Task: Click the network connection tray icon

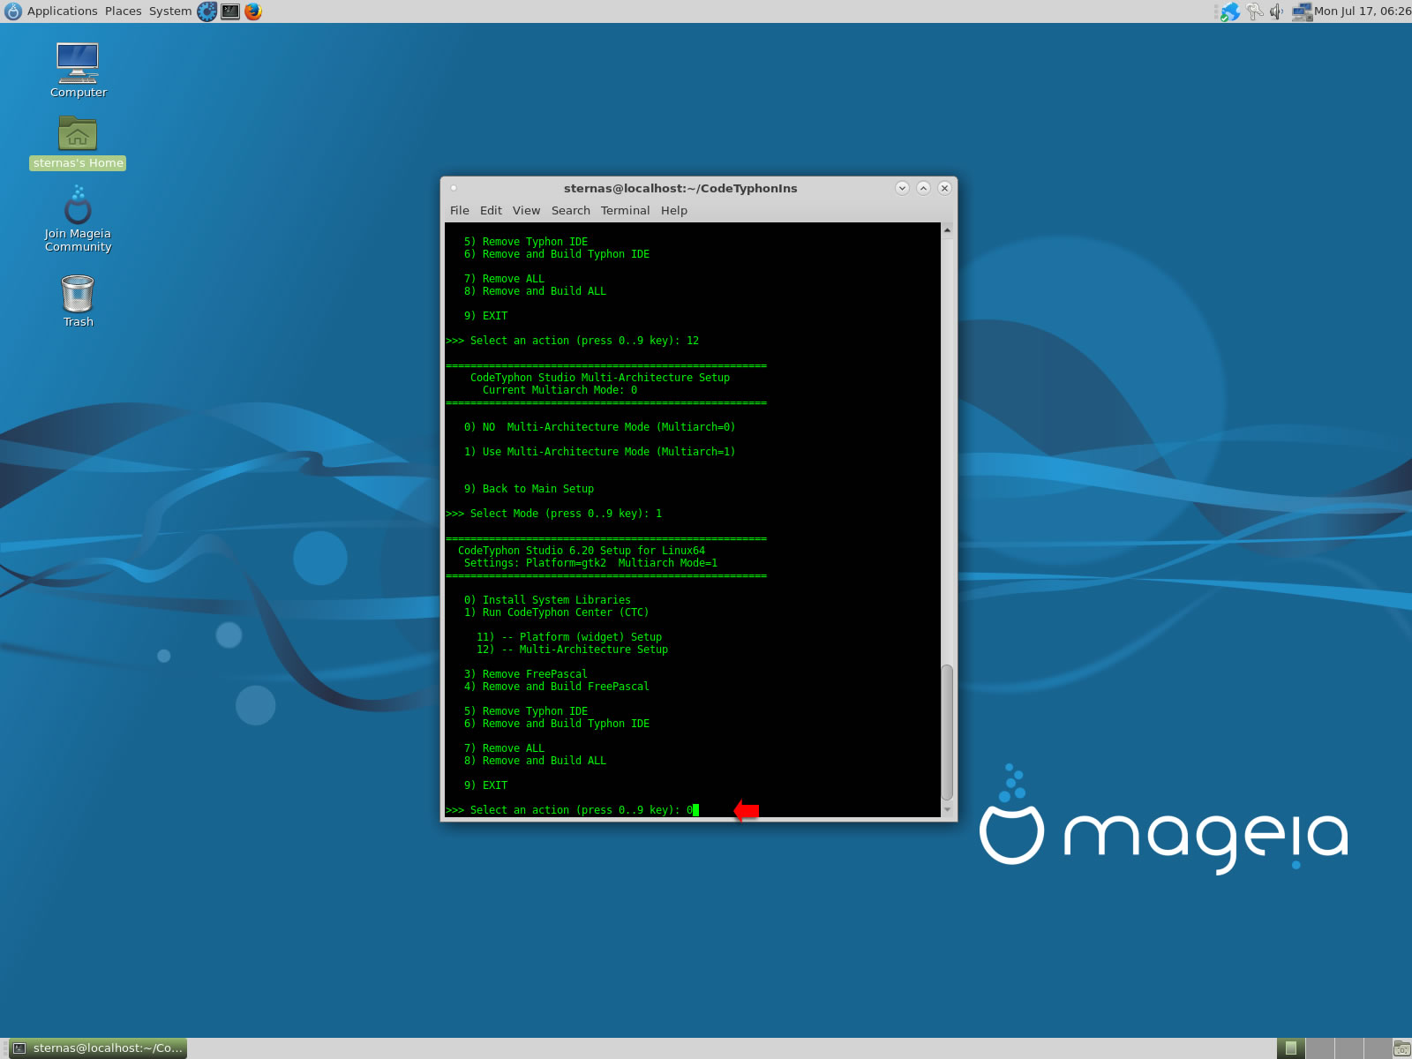Action: coord(1302,11)
